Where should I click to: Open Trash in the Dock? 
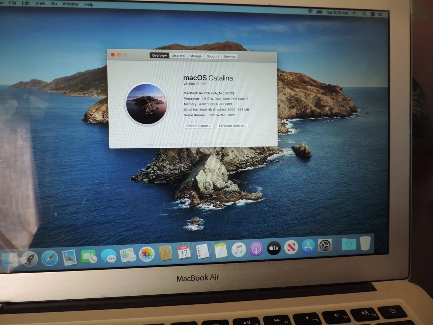click(365, 243)
